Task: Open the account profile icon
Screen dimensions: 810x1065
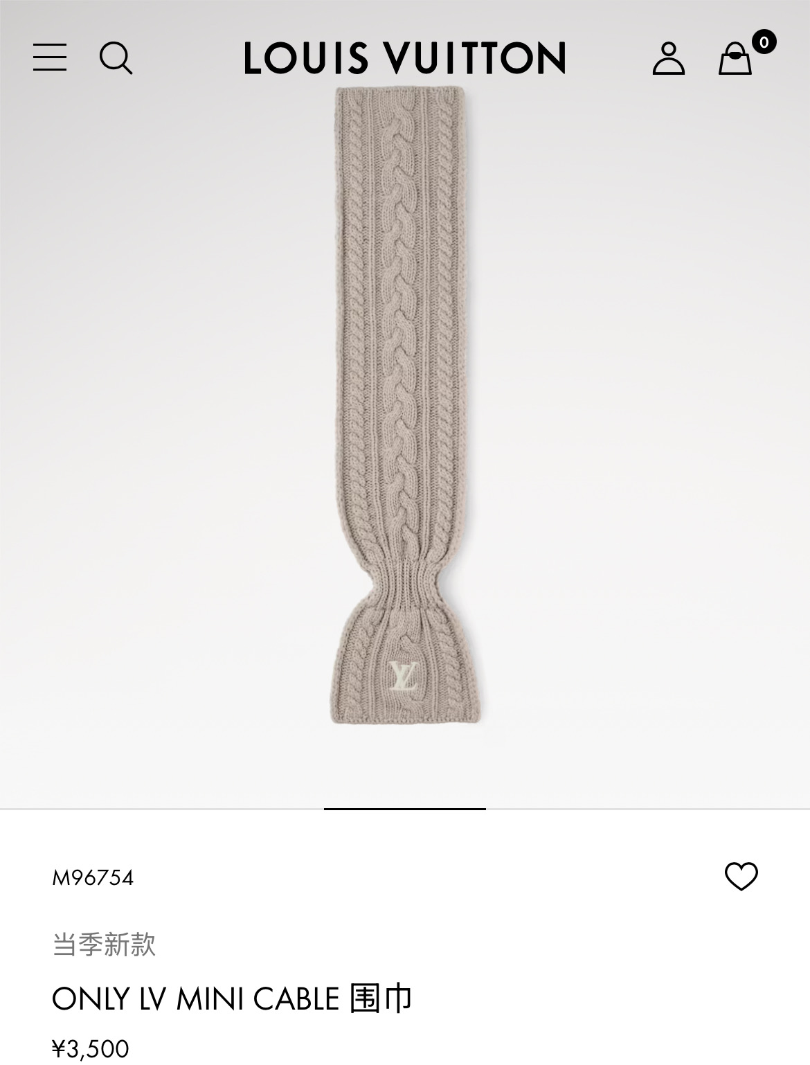Action: 668,58
